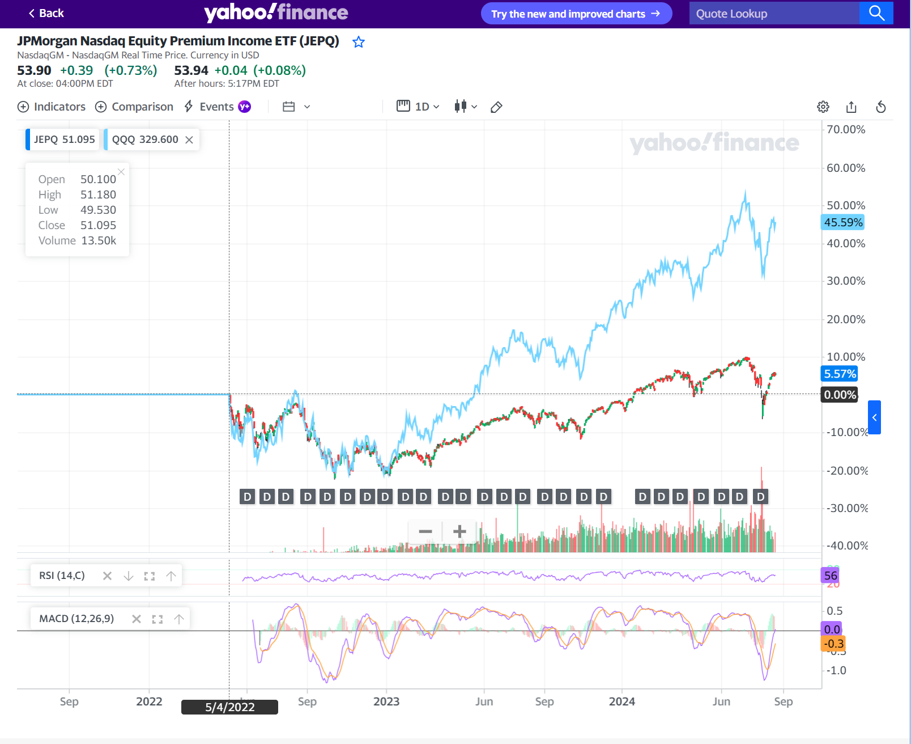
Task: Click the RSI (14,C) indicator label
Action: (x=62, y=576)
